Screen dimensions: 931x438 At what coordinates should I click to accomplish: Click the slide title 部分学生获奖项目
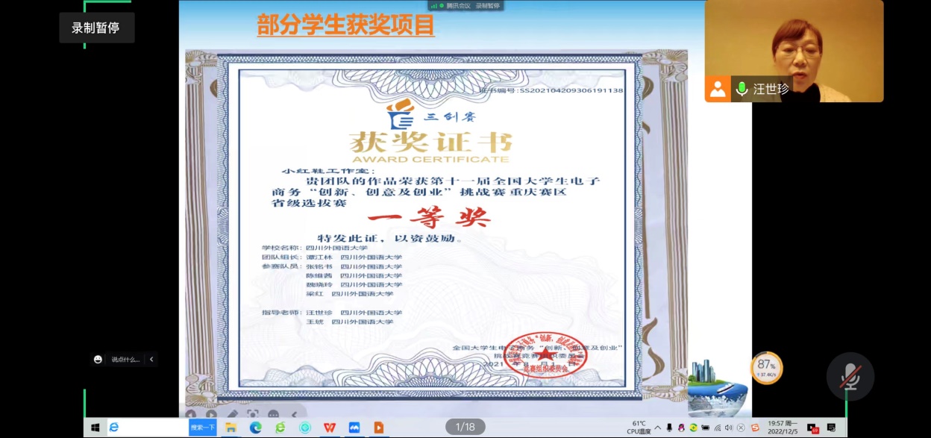click(x=346, y=26)
